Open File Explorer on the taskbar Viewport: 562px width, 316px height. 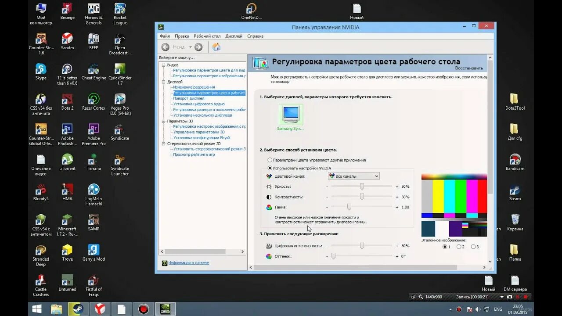(x=56, y=309)
